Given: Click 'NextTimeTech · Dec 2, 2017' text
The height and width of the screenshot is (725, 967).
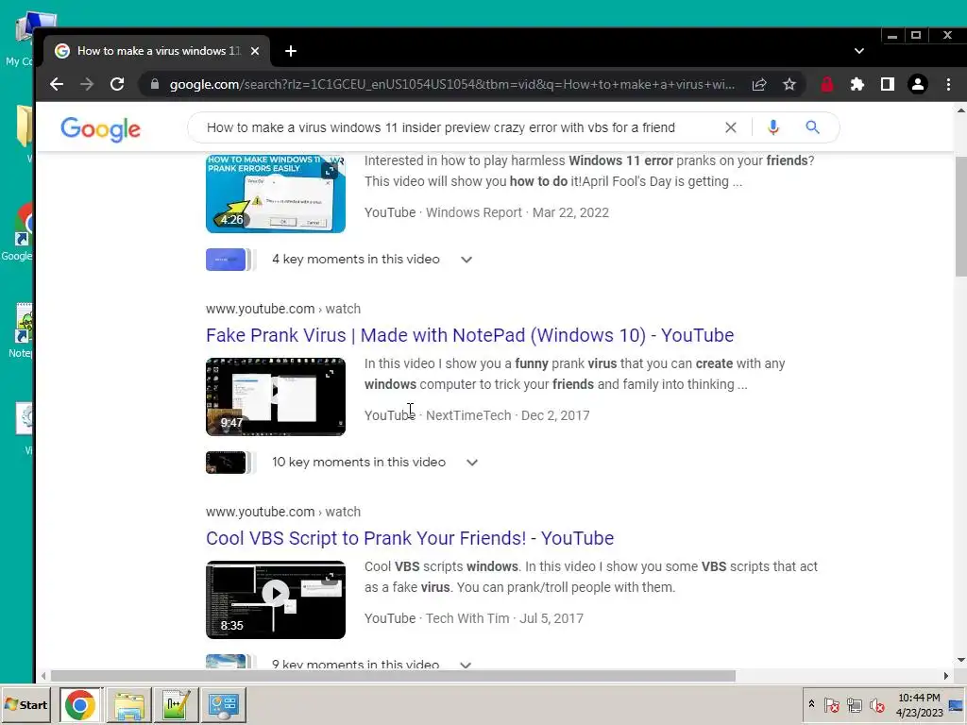Looking at the screenshot, I should (x=507, y=415).
